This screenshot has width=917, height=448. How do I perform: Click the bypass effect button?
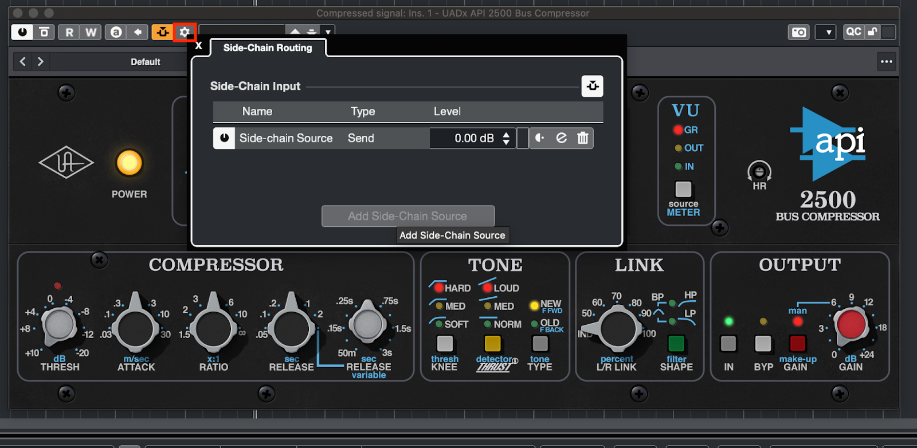[x=44, y=32]
